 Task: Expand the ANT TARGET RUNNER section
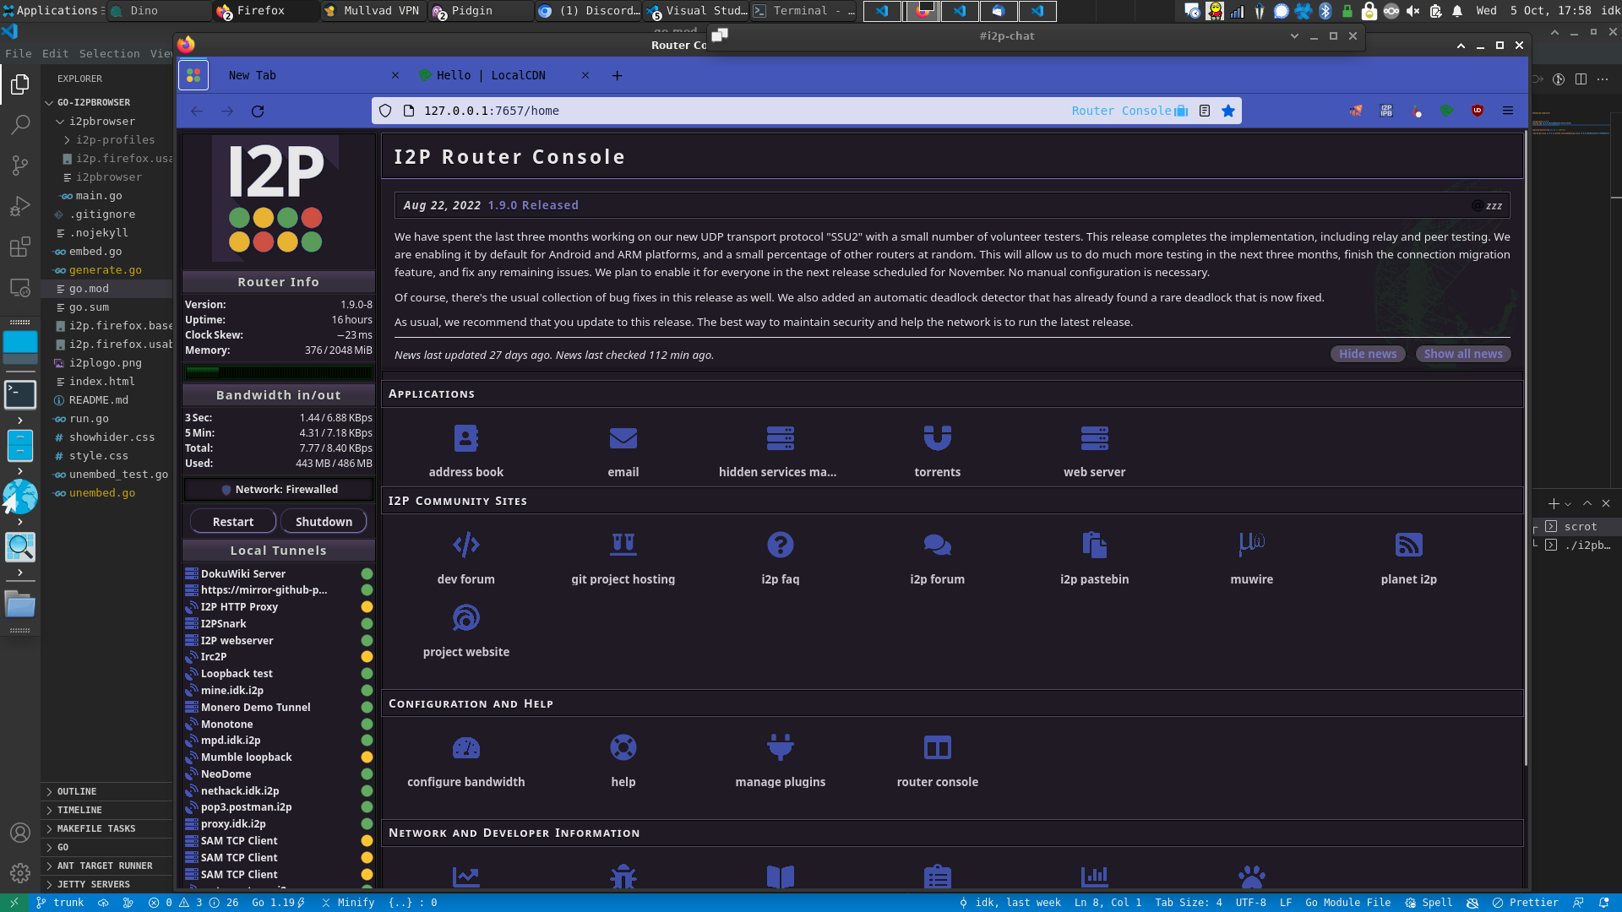tap(108, 866)
